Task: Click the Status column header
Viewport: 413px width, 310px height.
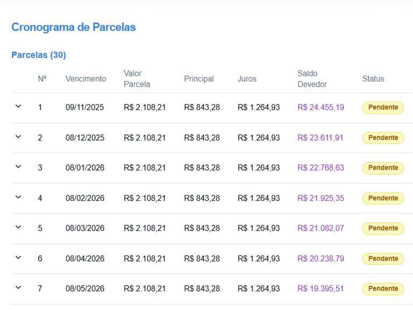Action: [373, 79]
